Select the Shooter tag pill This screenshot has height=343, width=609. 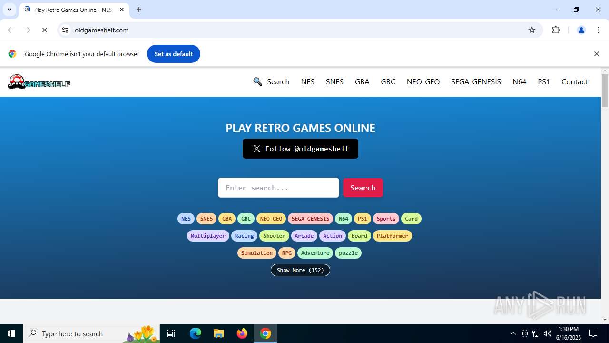coord(274,236)
